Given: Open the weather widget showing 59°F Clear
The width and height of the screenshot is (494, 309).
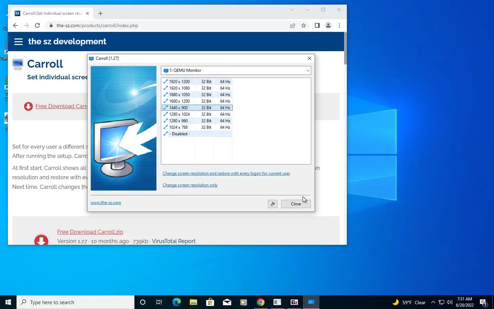Looking at the screenshot, I should [409, 302].
